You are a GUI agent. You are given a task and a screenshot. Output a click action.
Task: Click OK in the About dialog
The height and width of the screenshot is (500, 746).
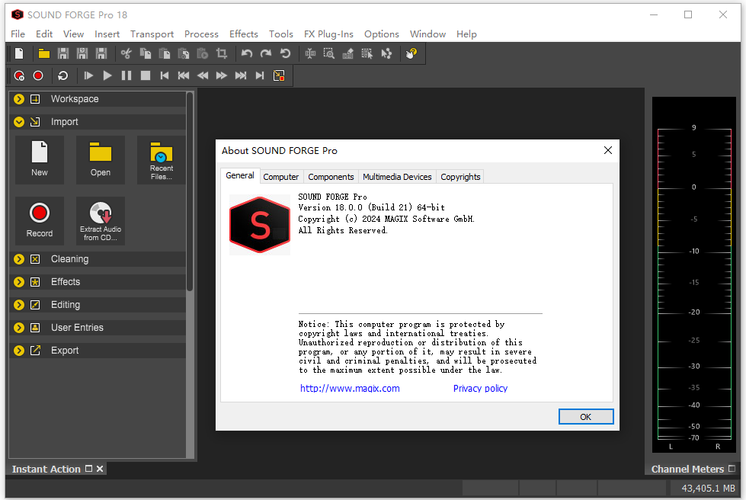click(585, 417)
